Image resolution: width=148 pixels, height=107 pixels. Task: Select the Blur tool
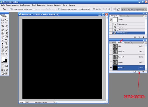(3, 40)
